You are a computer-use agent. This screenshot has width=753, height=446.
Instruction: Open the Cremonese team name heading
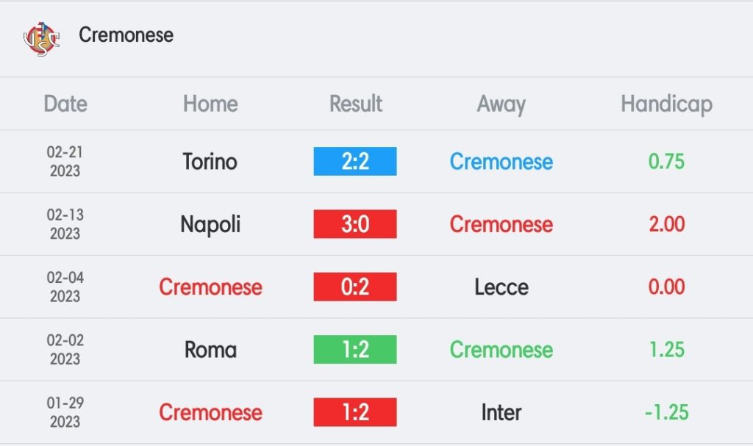pos(126,35)
